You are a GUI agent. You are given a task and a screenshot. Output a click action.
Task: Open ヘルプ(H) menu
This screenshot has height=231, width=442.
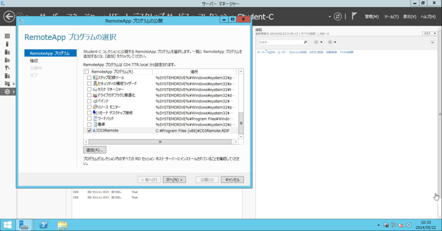click(x=428, y=17)
